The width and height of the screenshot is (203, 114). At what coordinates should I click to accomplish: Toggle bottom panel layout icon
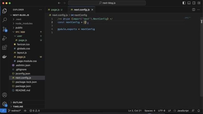(x=189, y=3)
